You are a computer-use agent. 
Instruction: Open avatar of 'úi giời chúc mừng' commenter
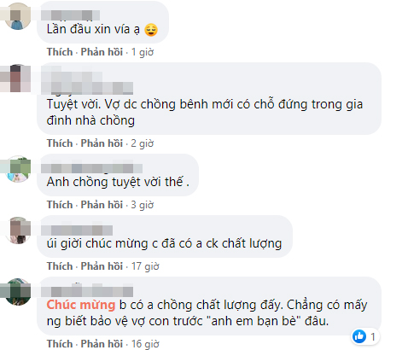pos(18,230)
